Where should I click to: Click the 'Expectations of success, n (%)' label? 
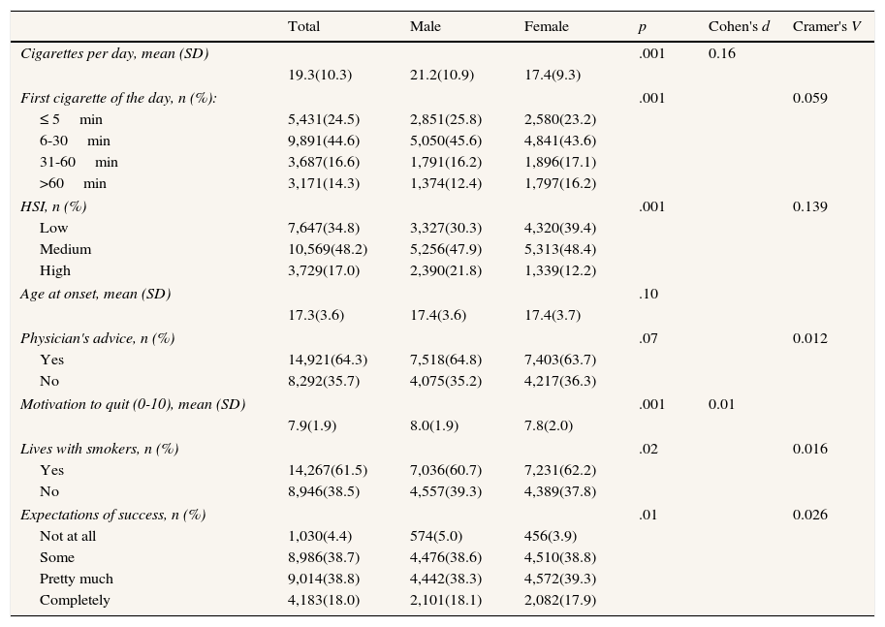pos(112,515)
